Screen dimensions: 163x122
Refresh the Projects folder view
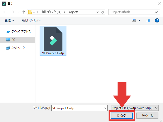click(103, 12)
